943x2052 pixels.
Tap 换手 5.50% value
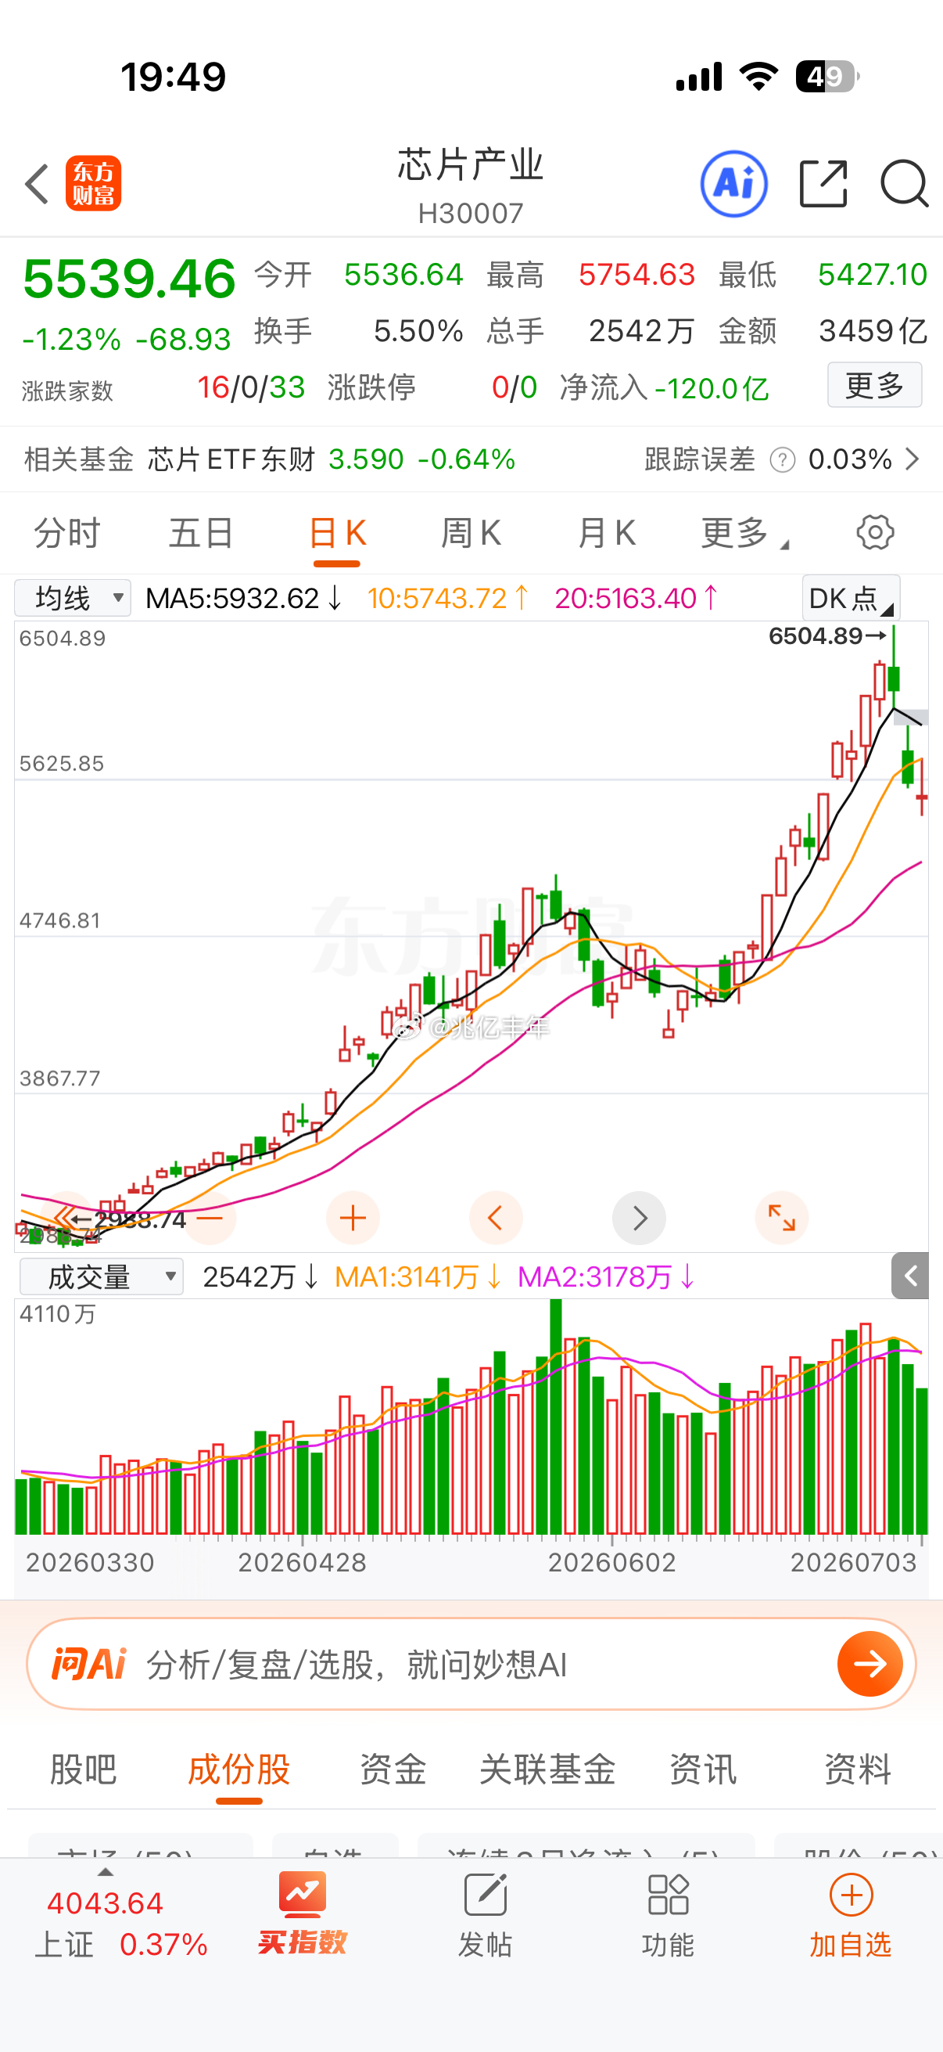[x=418, y=330]
